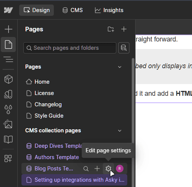
Task: Click the magnifier icon inside the search field
Action: click(x=29, y=48)
